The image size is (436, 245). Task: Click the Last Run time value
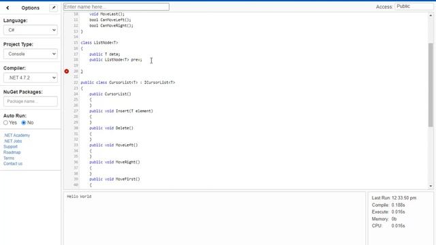[x=404, y=198]
